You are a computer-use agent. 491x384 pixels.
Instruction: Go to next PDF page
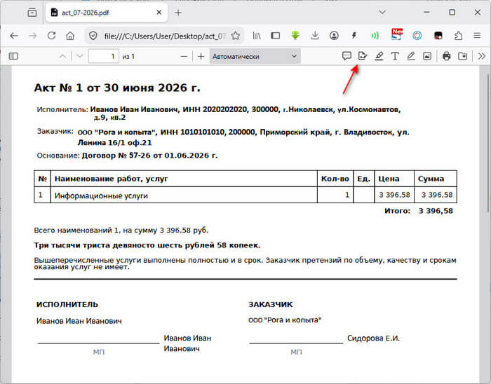pyautogui.click(x=79, y=56)
